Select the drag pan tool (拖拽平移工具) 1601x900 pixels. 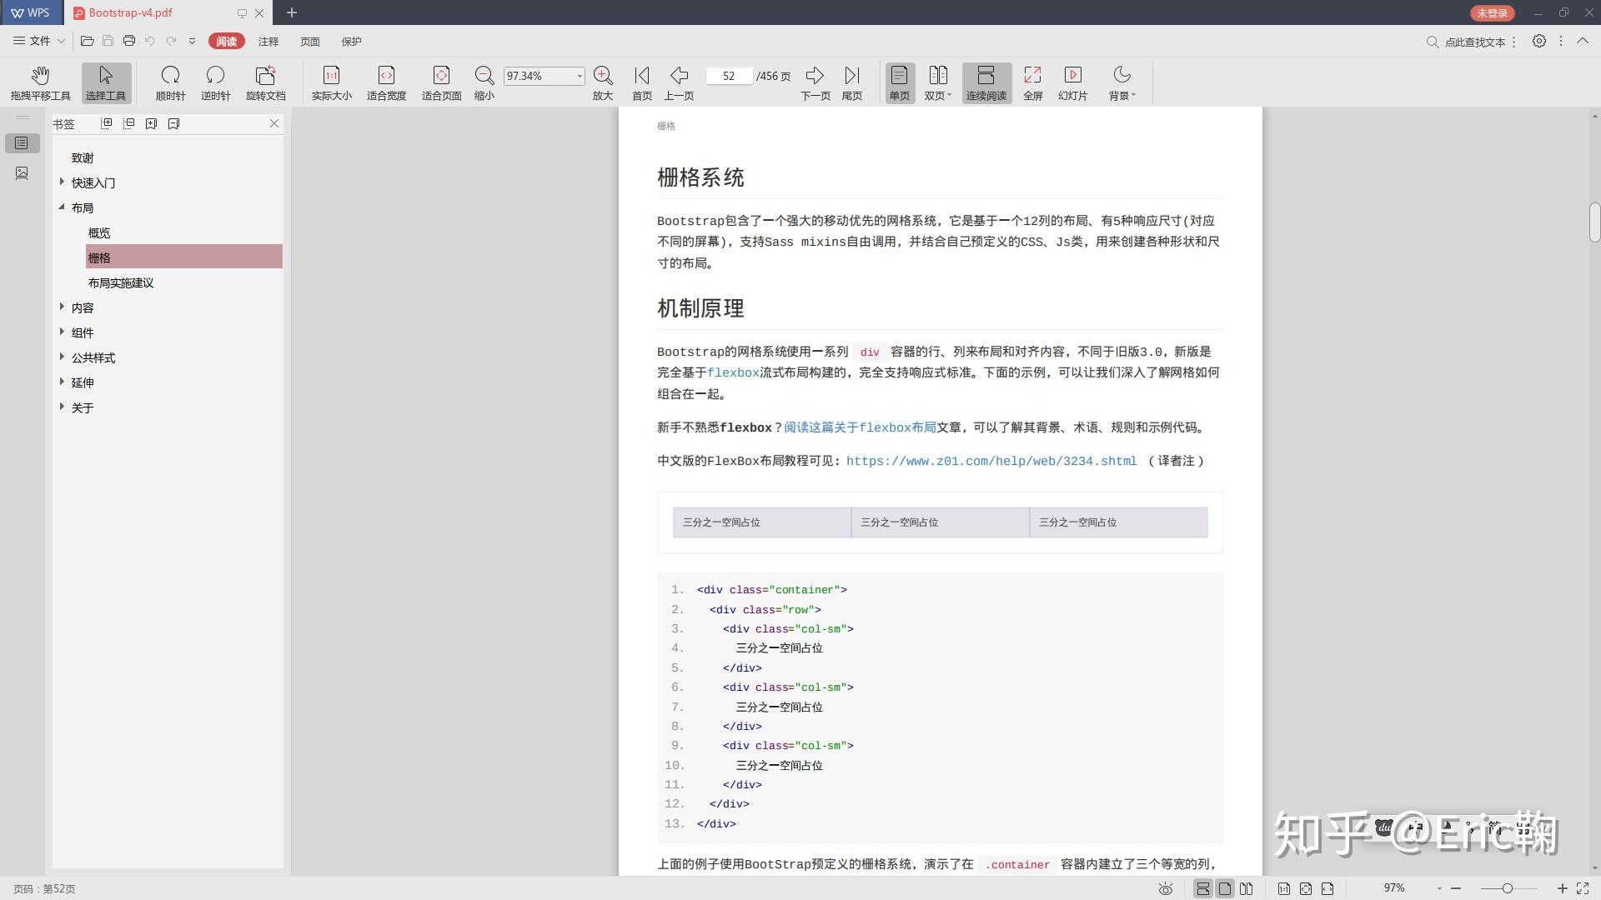(40, 83)
